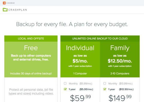
Task: Click the CRASHPLAN wordmark
Action: tap(18, 10)
